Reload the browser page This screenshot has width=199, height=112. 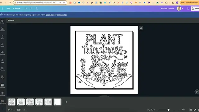point(10,2)
